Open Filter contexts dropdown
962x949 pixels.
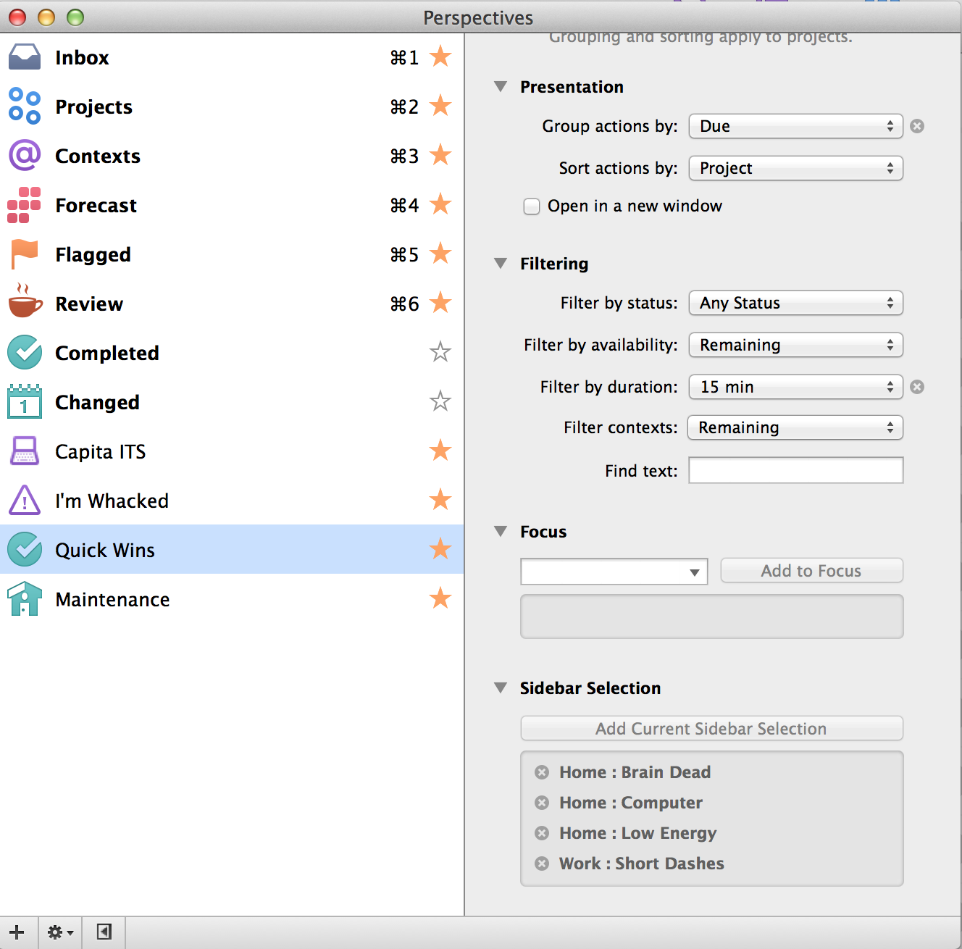pos(795,427)
